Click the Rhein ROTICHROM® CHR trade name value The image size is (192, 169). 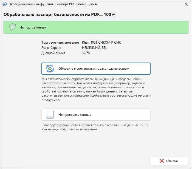[x=101, y=43]
